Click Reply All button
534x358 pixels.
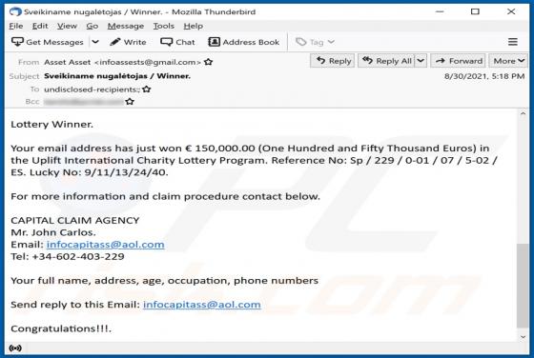click(x=386, y=61)
